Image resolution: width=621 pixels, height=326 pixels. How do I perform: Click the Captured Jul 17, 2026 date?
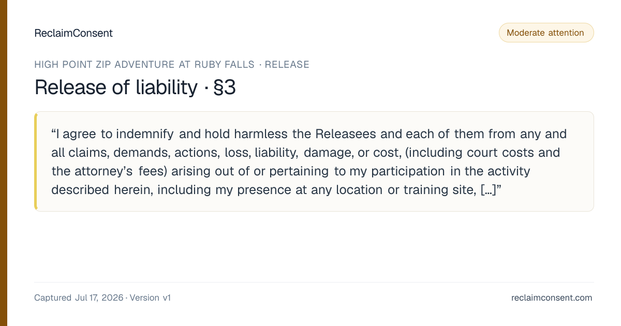[x=79, y=298]
